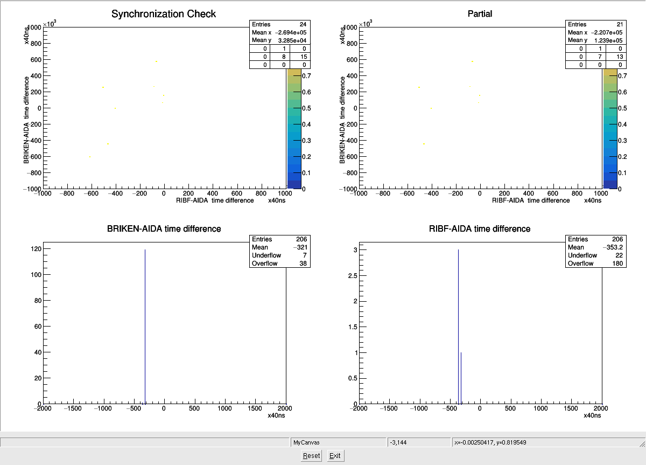This screenshot has width=646, height=465.
Task: Click 0.5 label on Partial plot palette
Action: 623,108
